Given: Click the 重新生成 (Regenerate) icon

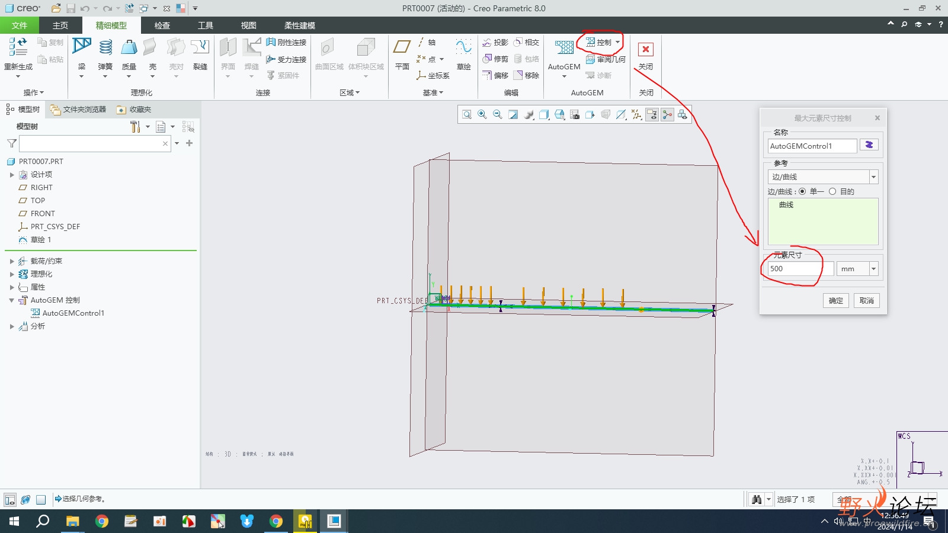Looking at the screenshot, I should (x=18, y=47).
